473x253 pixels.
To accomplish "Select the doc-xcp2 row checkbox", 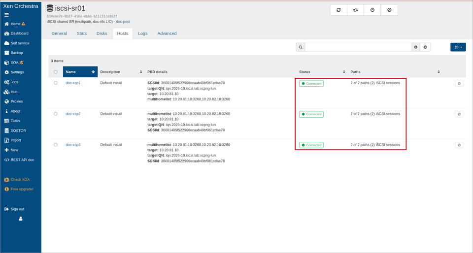I will [x=56, y=114].
